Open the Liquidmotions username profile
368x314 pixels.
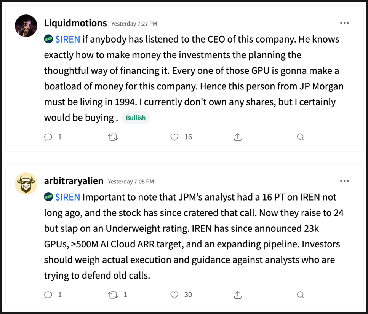point(75,23)
